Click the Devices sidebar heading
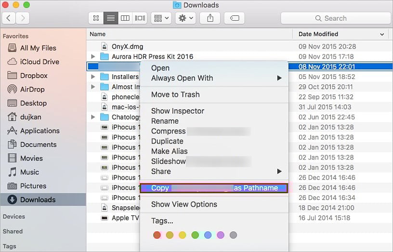Screen dimensions: 393x252 pos(14,216)
